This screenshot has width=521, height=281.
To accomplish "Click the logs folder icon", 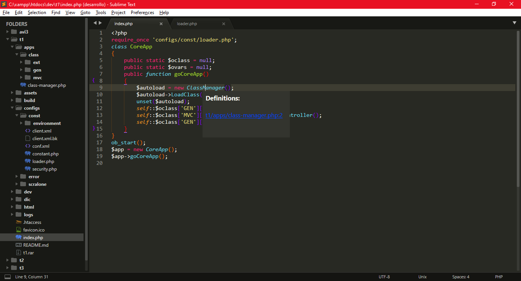I will tap(19, 214).
